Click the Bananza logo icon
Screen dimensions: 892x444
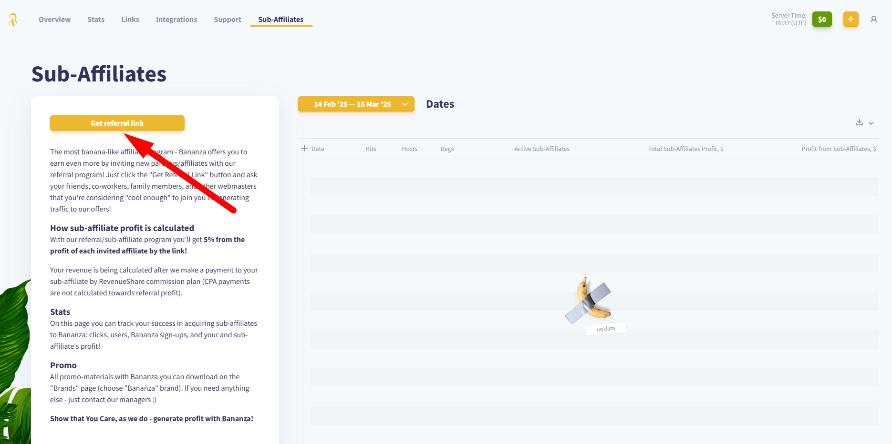point(13,20)
